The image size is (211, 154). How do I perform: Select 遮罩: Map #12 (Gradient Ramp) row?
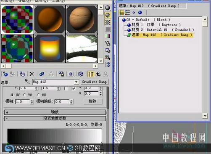tap(160, 35)
